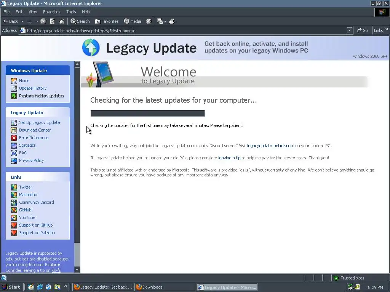Follow the 'leaving a tip' link

229,158
